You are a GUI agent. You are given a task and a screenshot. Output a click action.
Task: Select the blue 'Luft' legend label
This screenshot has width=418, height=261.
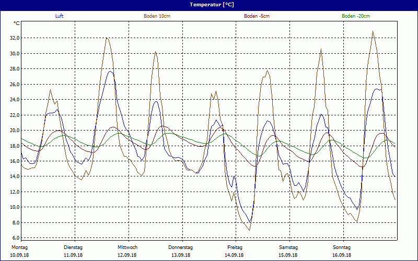pyautogui.click(x=59, y=16)
